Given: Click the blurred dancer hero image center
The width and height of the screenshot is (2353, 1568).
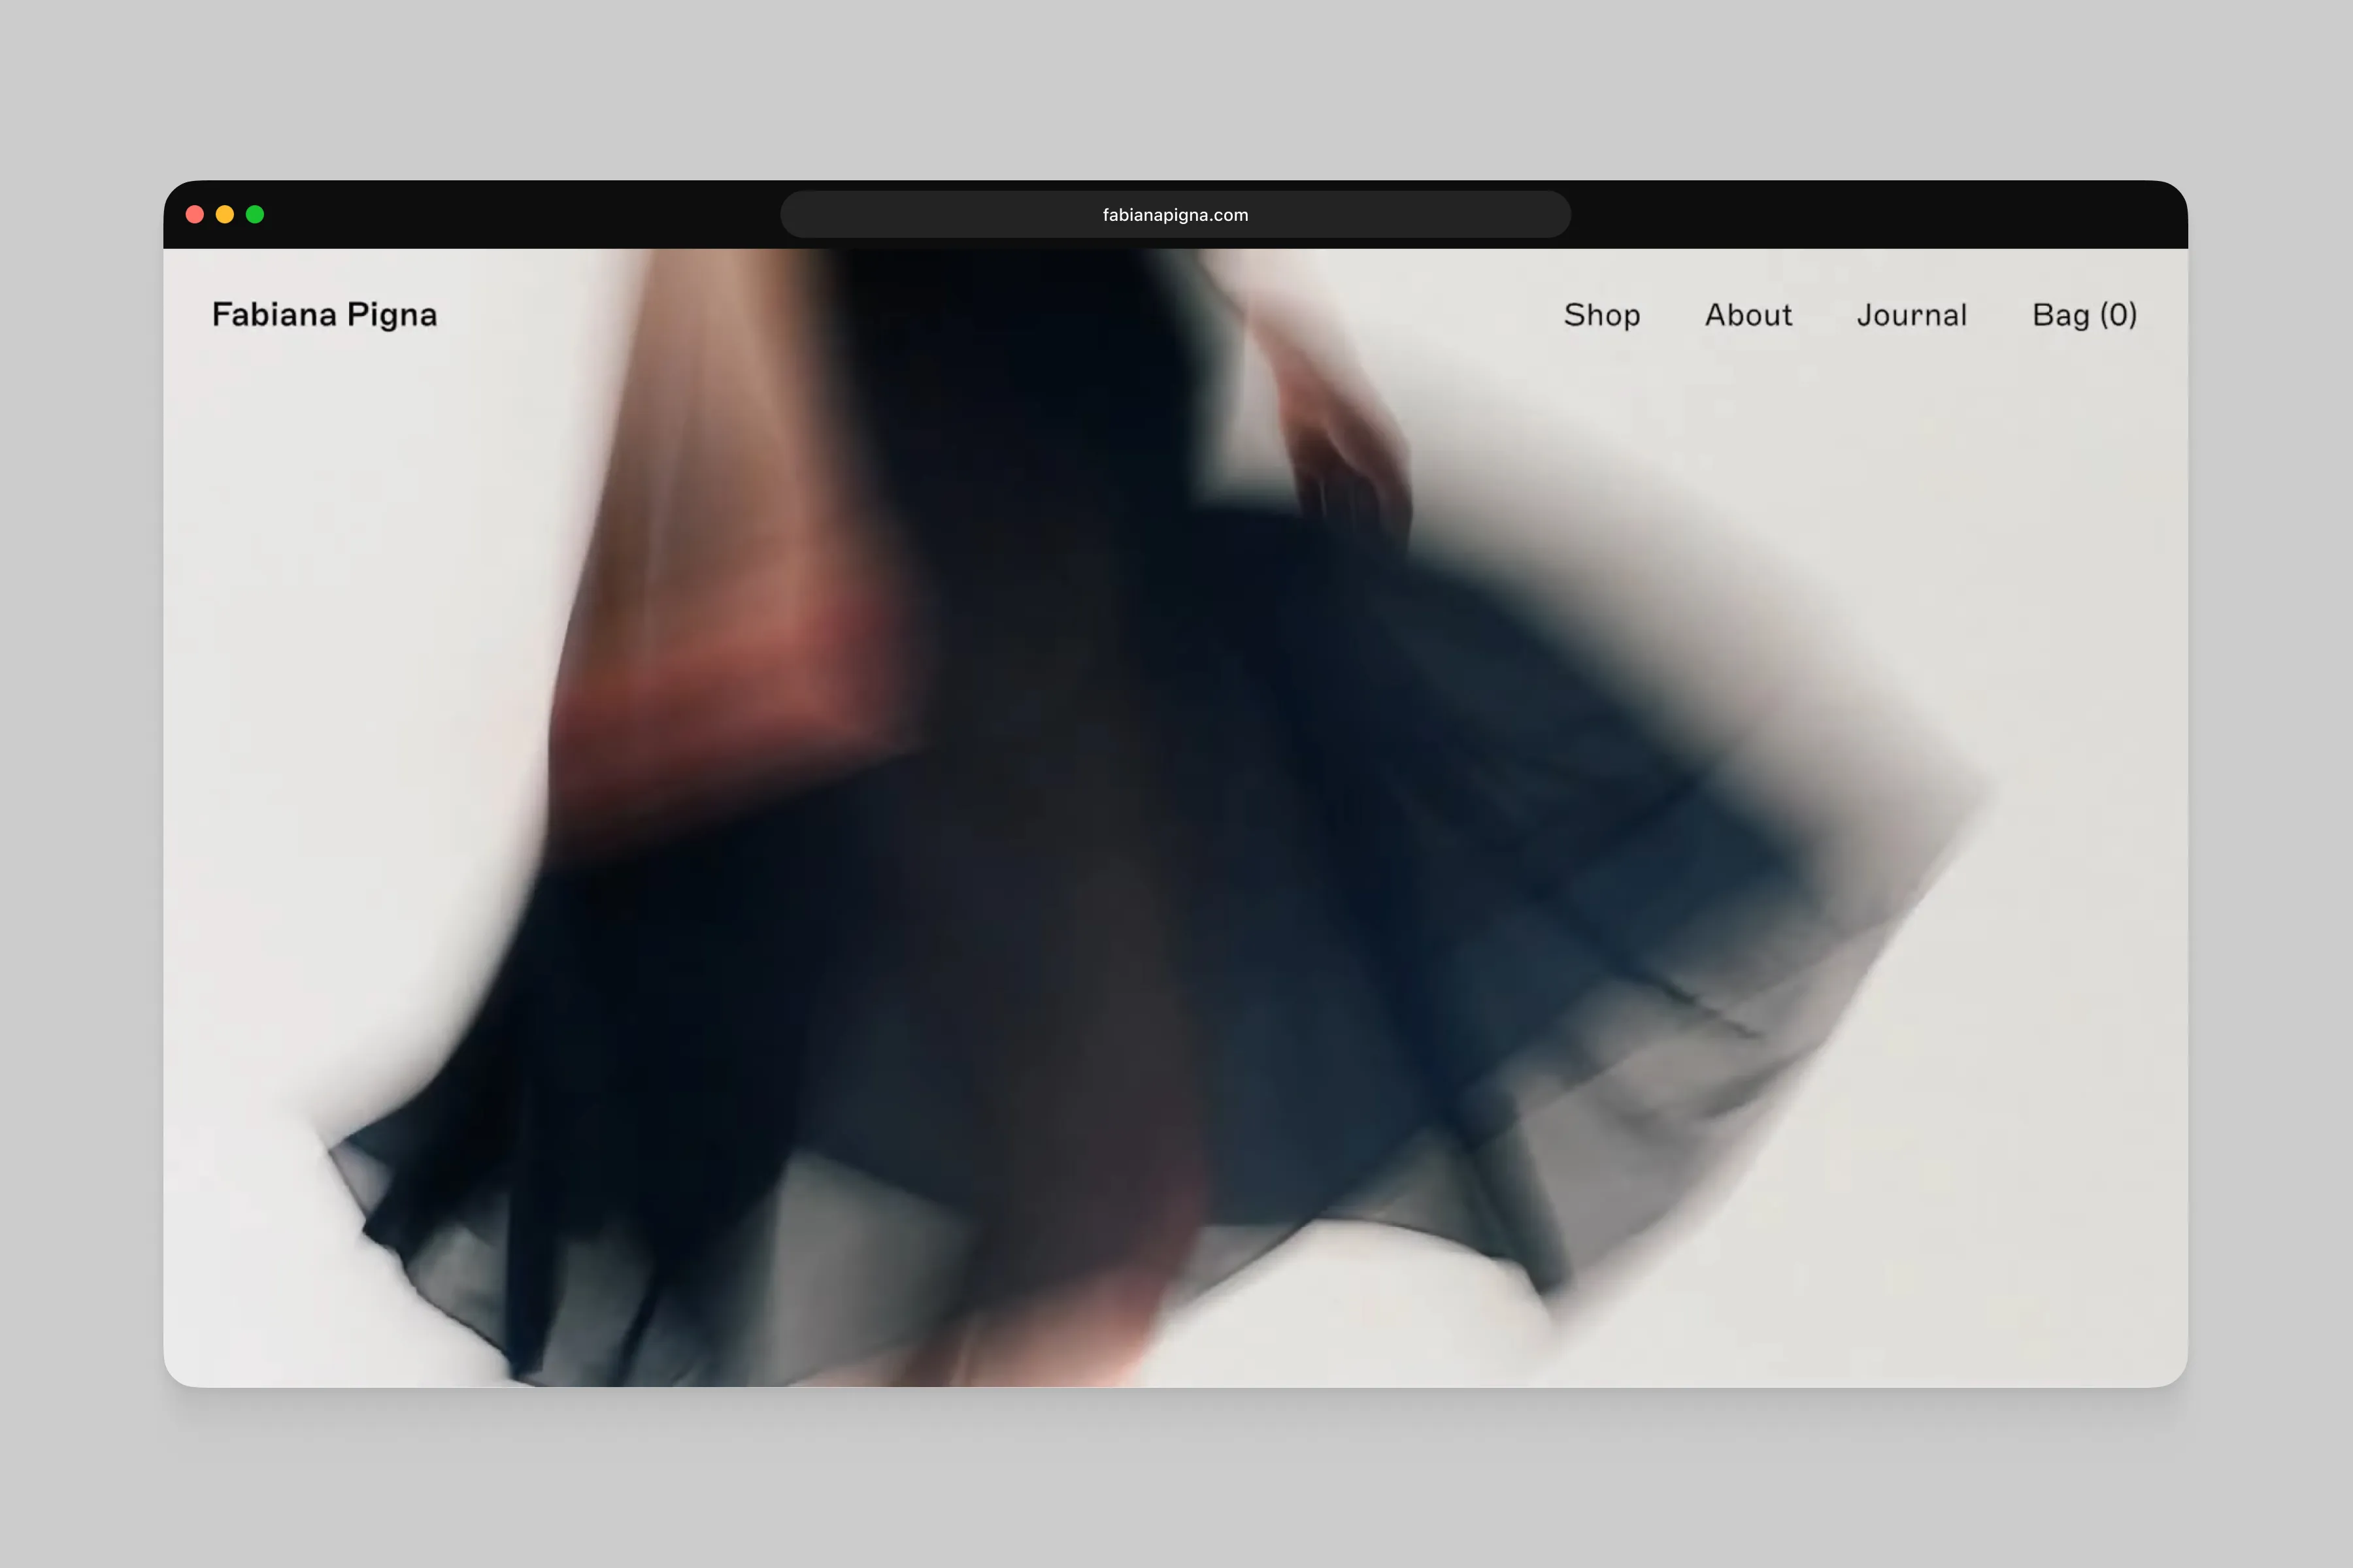Looking at the screenshot, I should tap(1175, 818).
